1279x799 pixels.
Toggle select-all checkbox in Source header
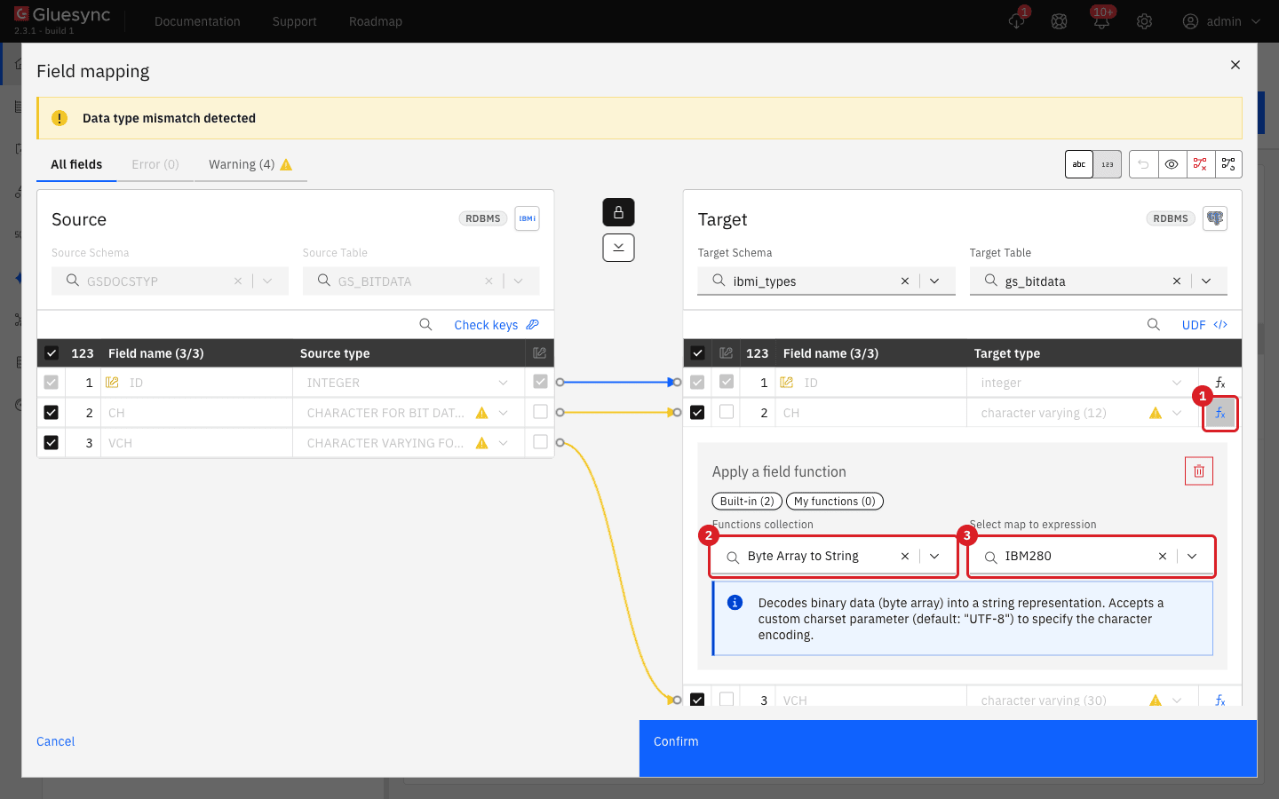point(52,353)
